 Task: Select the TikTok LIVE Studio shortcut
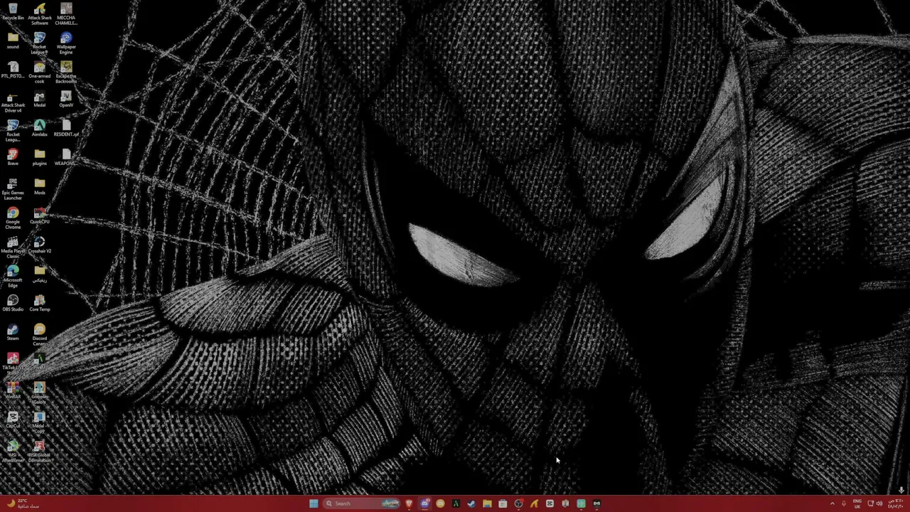click(x=13, y=364)
